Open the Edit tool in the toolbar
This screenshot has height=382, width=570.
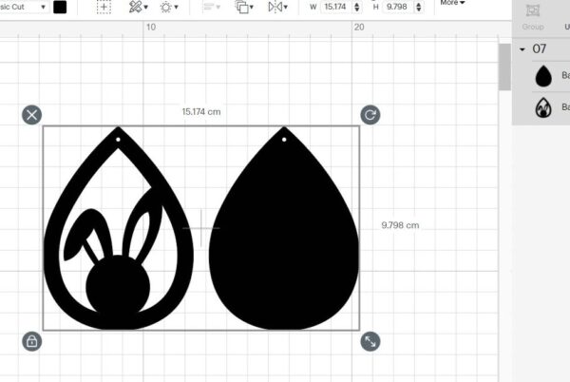(x=139, y=7)
